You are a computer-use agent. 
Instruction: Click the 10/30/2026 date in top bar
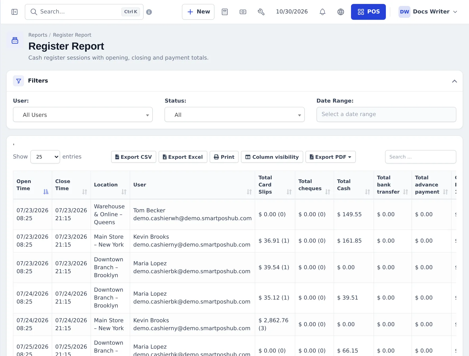pos(292,12)
